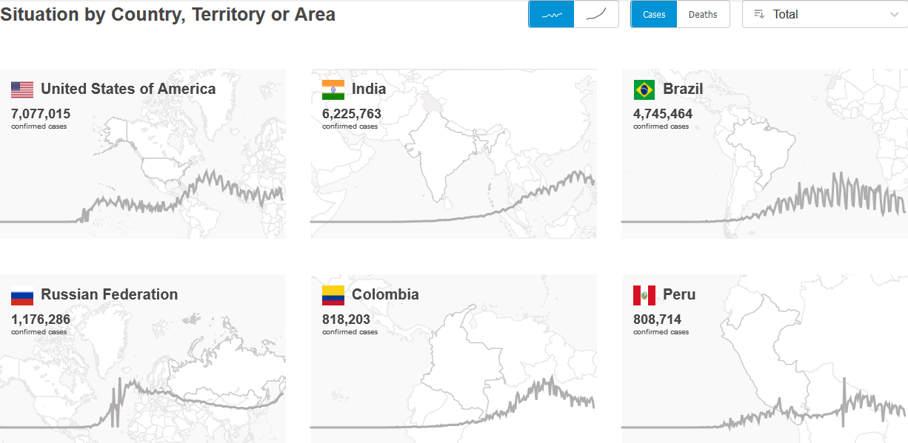Click the Russian Federation flag icon
This screenshot has width=908, height=443.
(x=22, y=295)
